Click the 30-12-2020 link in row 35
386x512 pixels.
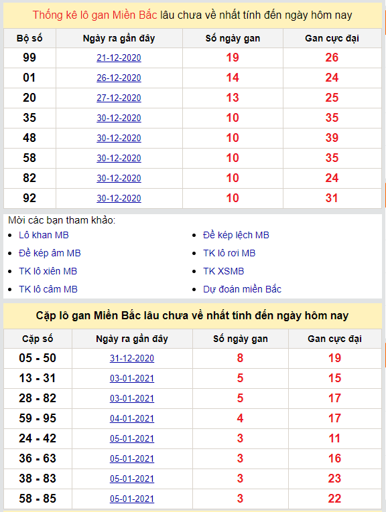click(x=119, y=118)
